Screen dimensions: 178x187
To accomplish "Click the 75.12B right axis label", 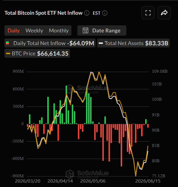I will pos(159,176).
